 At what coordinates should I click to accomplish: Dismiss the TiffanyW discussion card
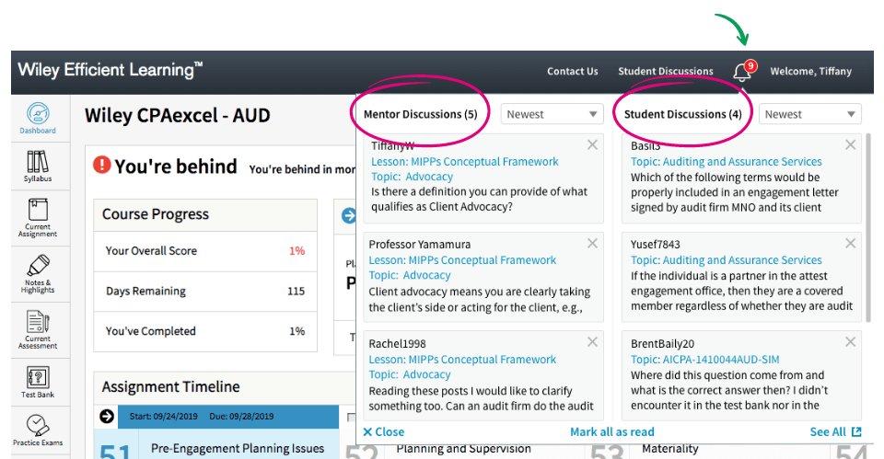[x=592, y=144]
